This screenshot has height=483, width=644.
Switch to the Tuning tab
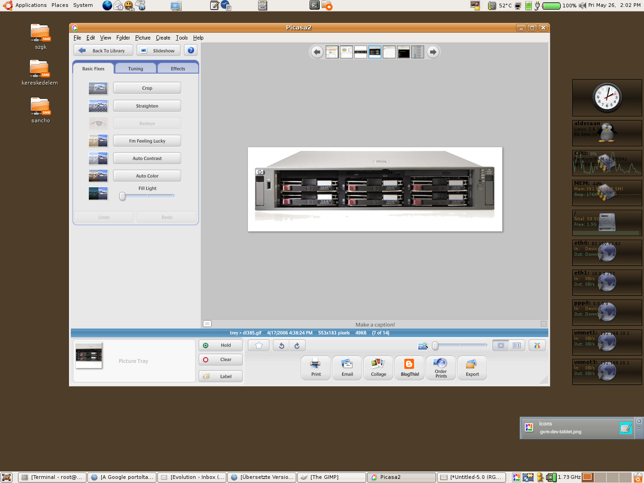click(x=136, y=69)
